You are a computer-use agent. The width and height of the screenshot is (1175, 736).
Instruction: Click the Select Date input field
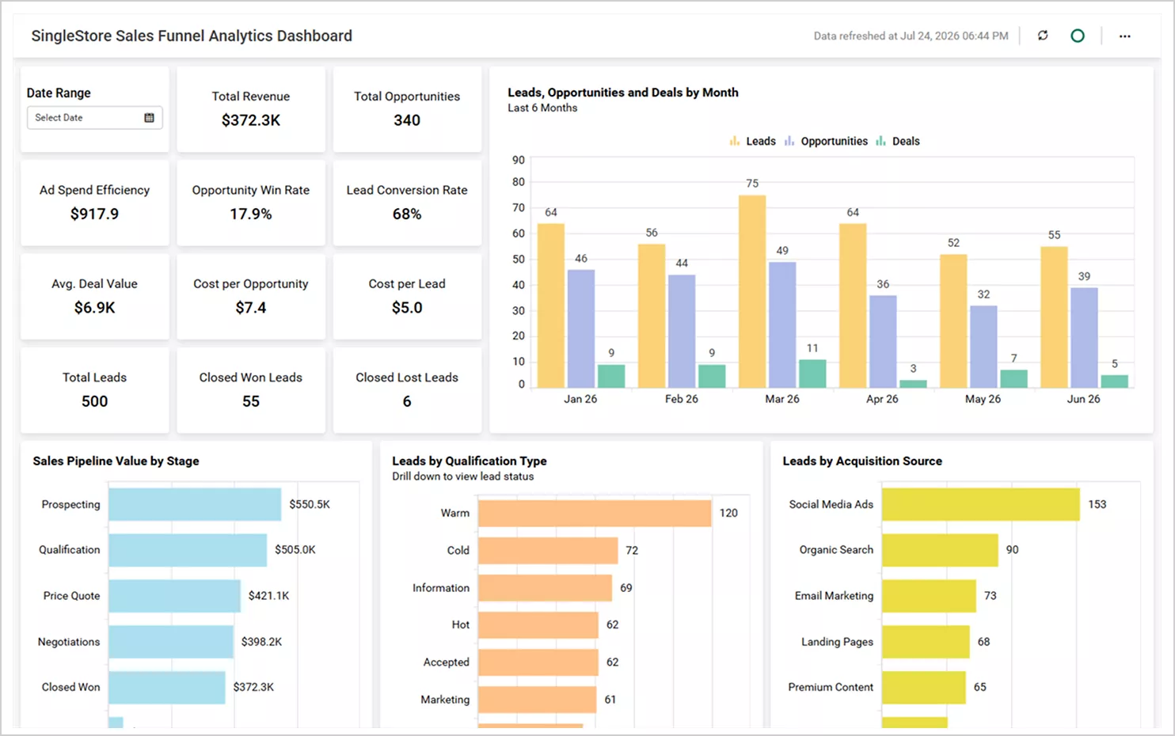[94, 118]
